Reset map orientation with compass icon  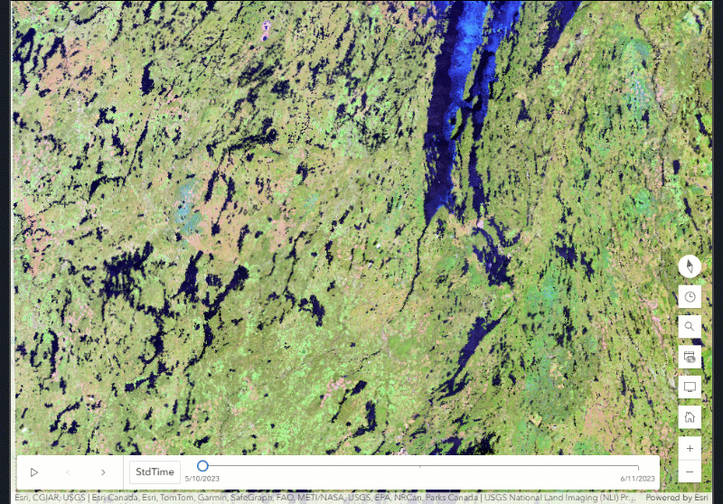tap(690, 266)
